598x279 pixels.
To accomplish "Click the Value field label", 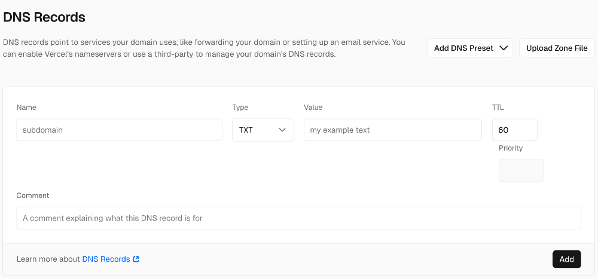I will (313, 108).
